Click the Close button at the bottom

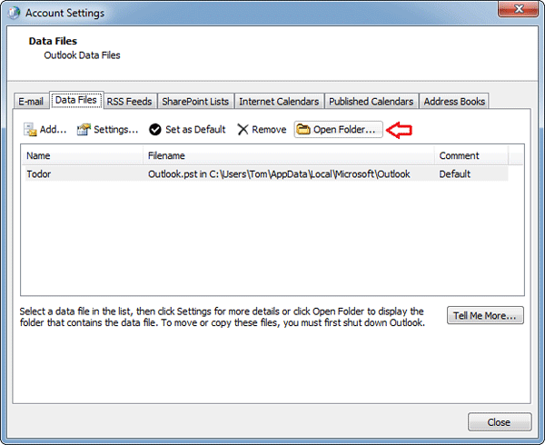pos(500,422)
